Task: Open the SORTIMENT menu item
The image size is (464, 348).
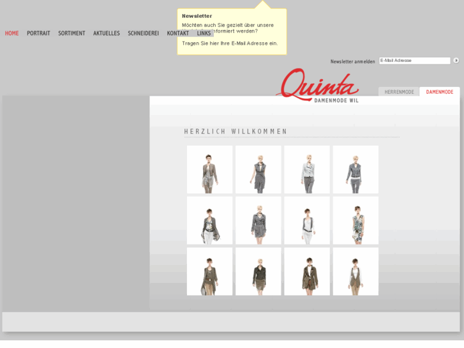Action: [71, 33]
